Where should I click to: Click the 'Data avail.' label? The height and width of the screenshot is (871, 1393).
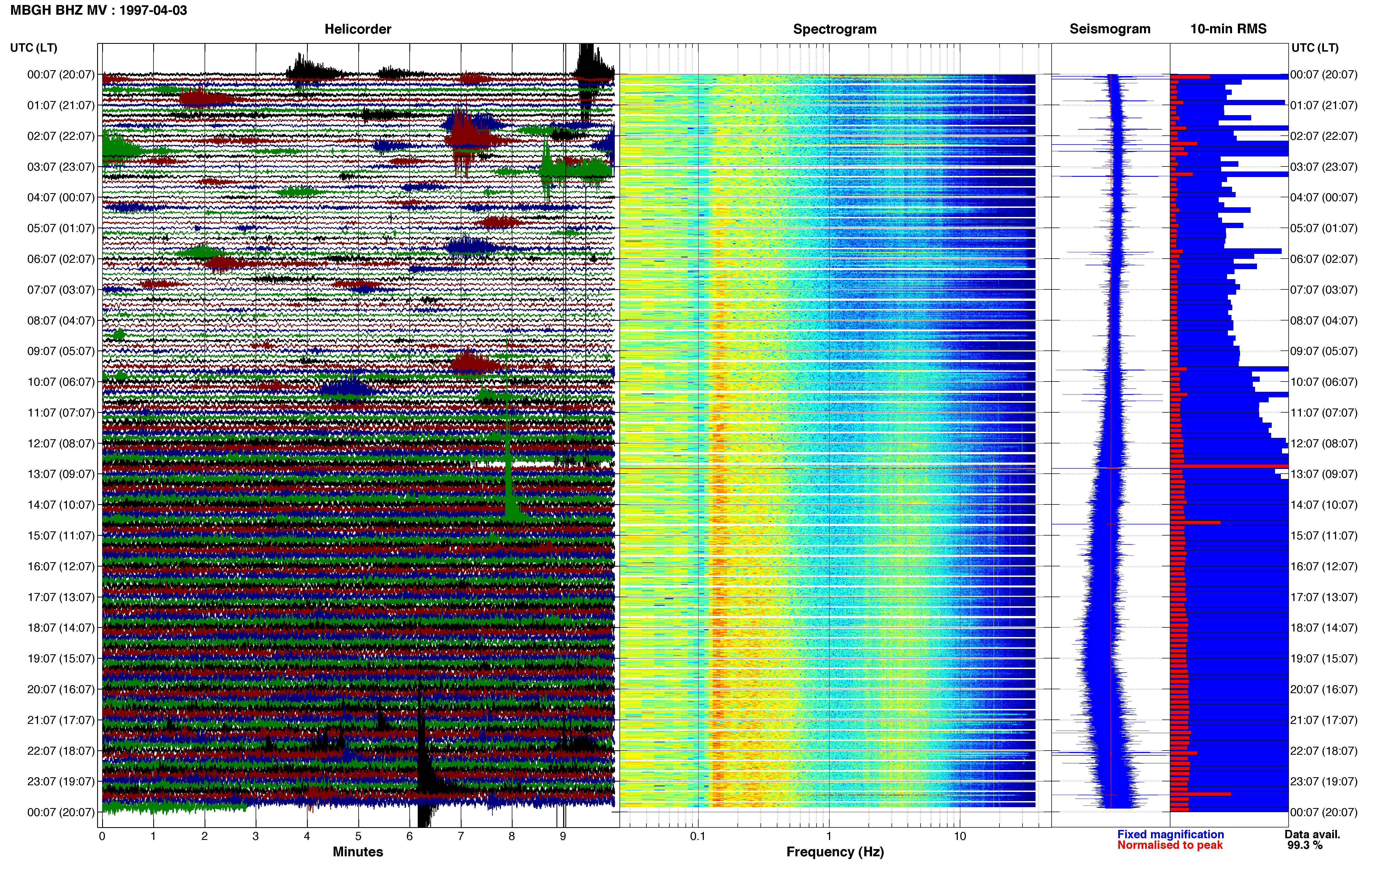1312,834
